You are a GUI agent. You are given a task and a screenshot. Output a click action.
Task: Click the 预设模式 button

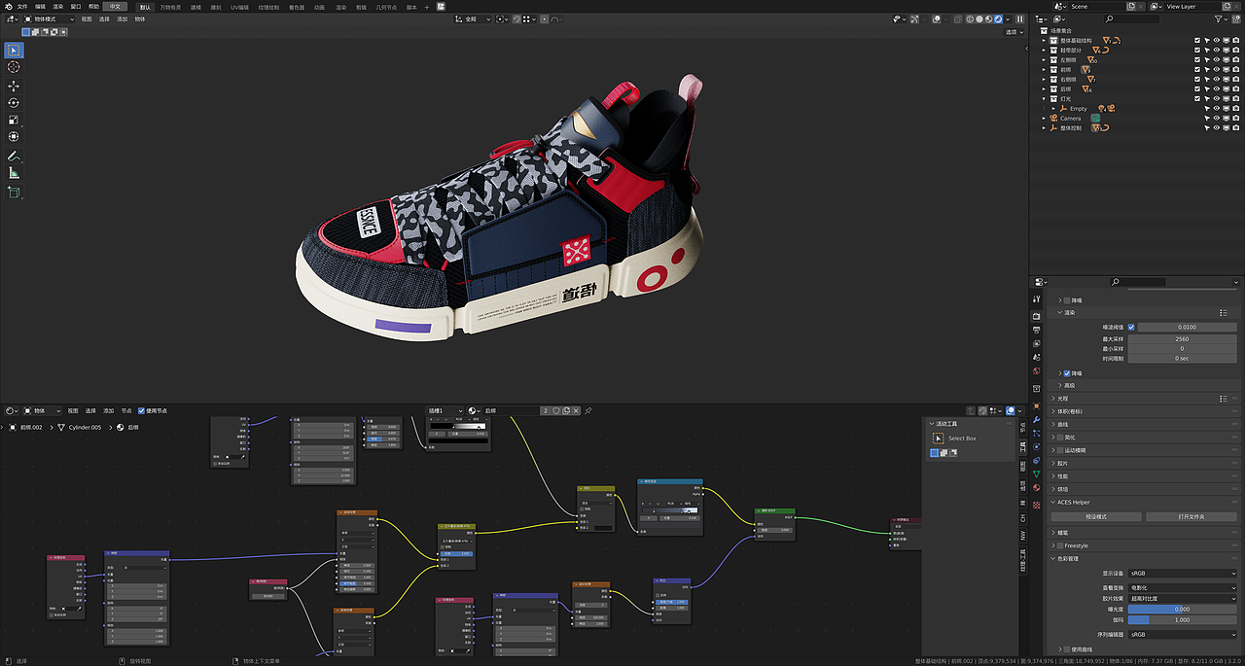pyautogui.click(x=1096, y=516)
